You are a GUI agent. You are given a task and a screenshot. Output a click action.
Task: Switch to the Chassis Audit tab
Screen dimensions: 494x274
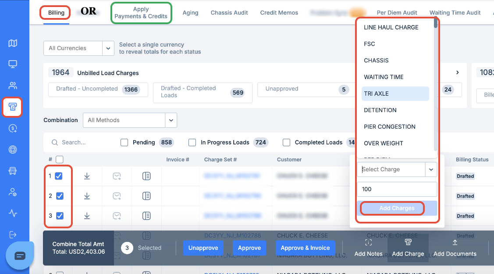coord(229,13)
